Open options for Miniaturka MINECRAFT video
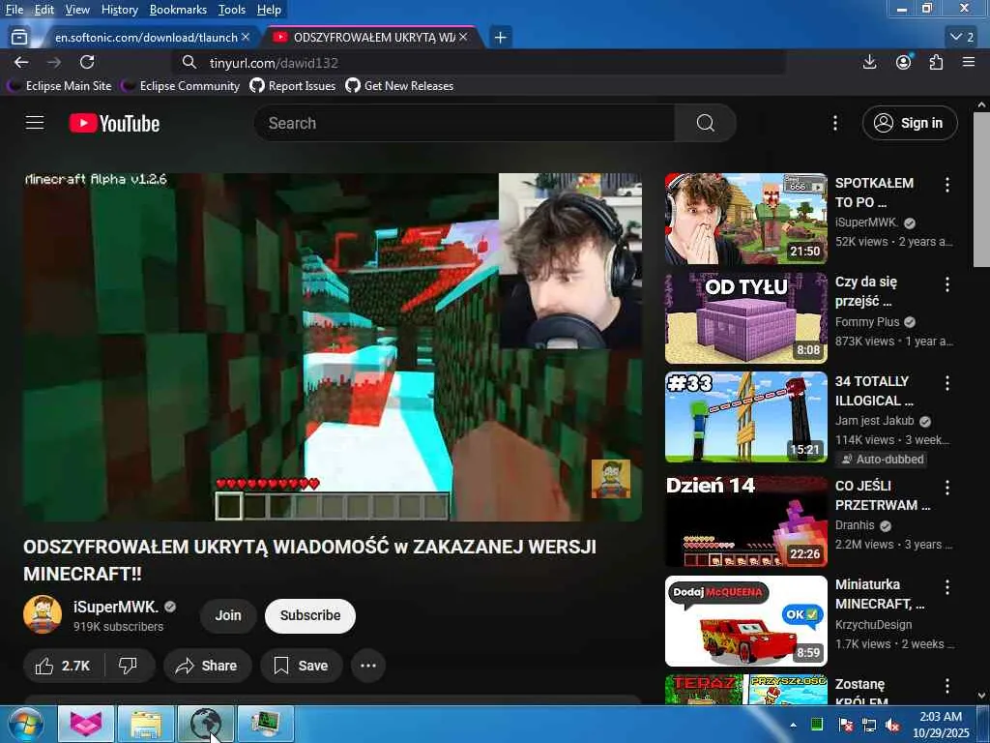990x743 pixels. point(947,587)
